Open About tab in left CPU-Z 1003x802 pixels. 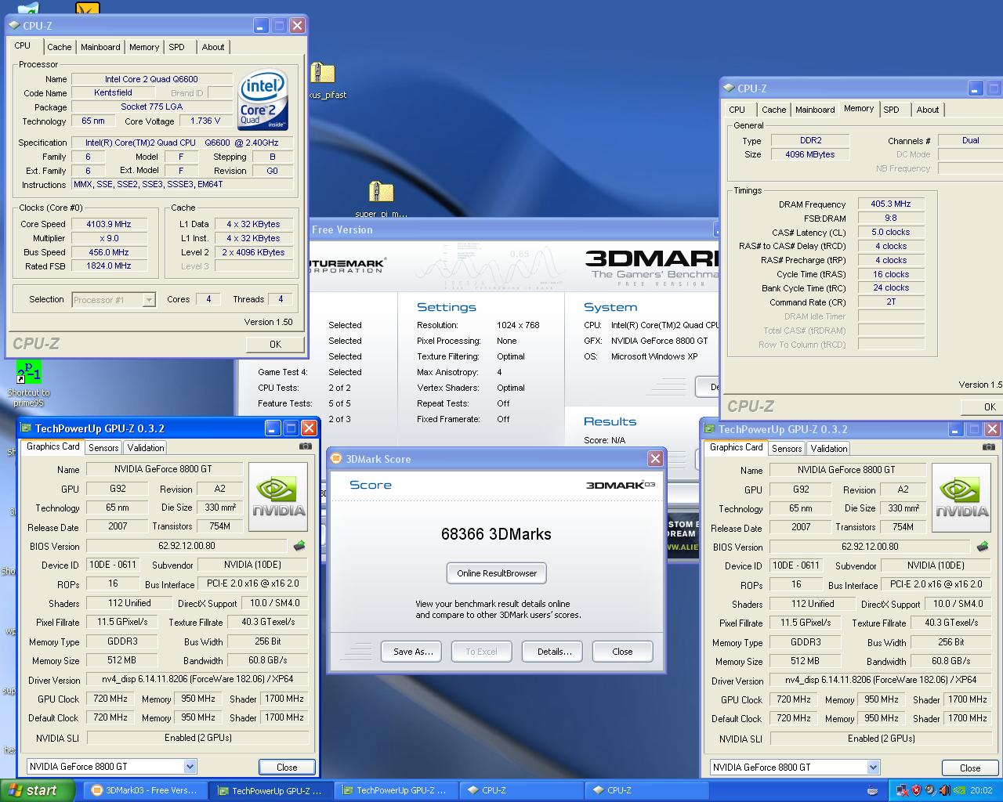coord(213,47)
